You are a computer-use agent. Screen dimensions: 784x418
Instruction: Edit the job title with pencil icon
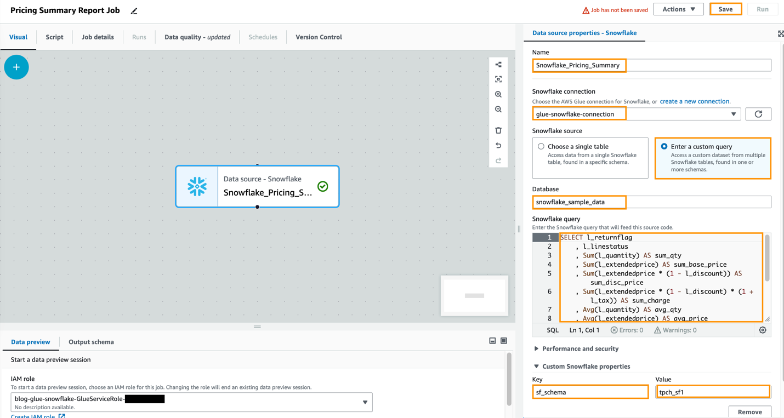134,11
